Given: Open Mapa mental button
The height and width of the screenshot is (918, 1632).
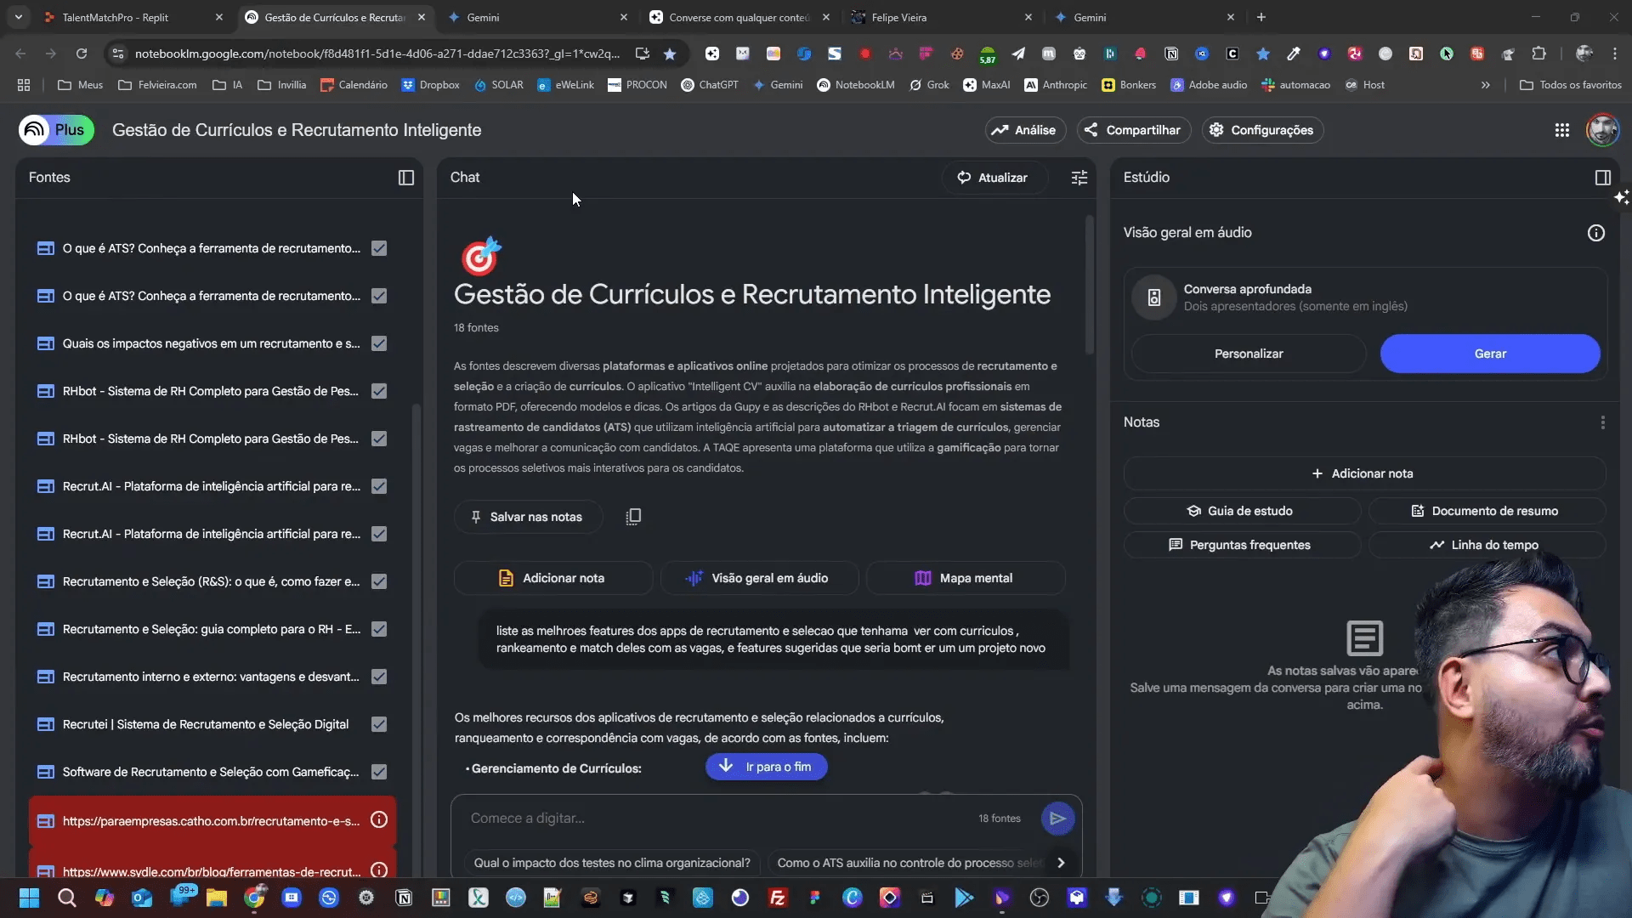Looking at the screenshot, I should point(965,578).
